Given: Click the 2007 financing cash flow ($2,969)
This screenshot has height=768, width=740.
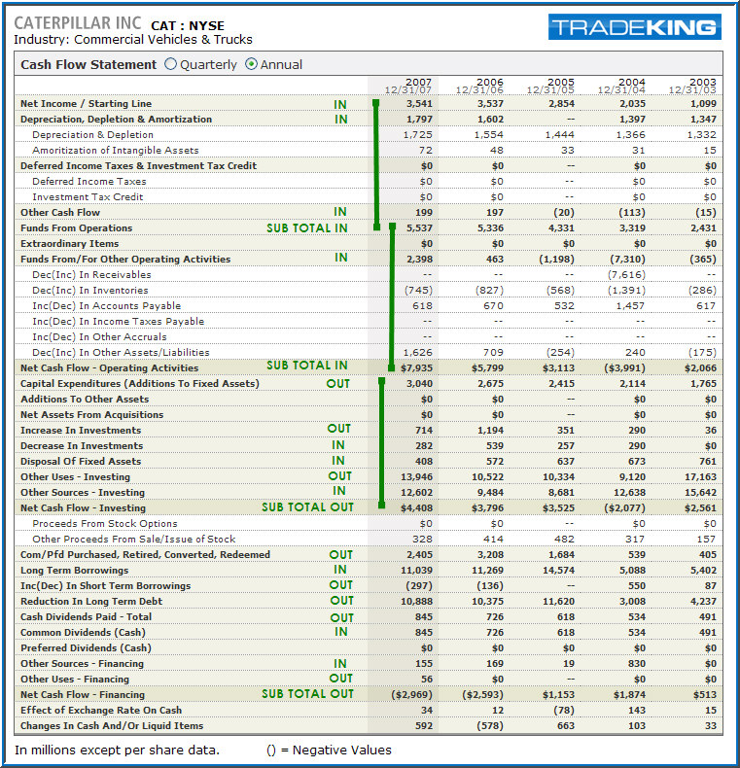Looking at the screenshot, I should coord(411,695).
